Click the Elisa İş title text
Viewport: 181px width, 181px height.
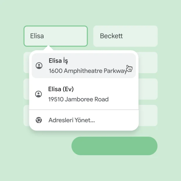click(58, 61)
